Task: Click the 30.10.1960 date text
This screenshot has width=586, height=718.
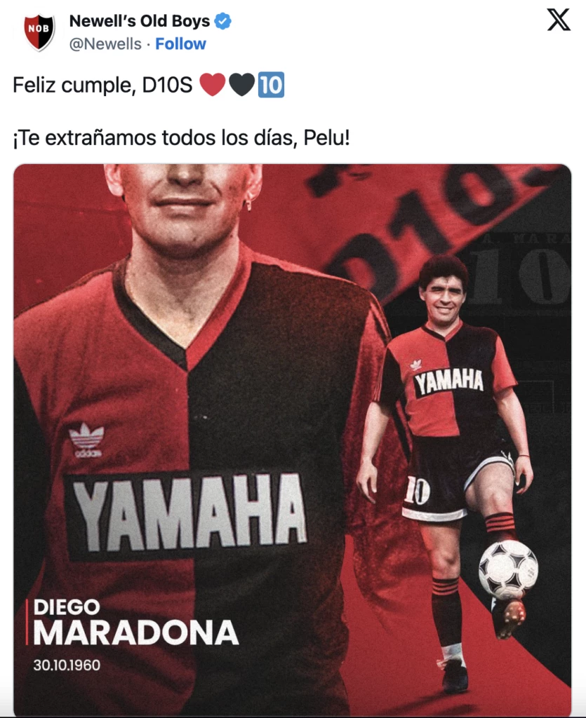Action: (x=67, y=665)
